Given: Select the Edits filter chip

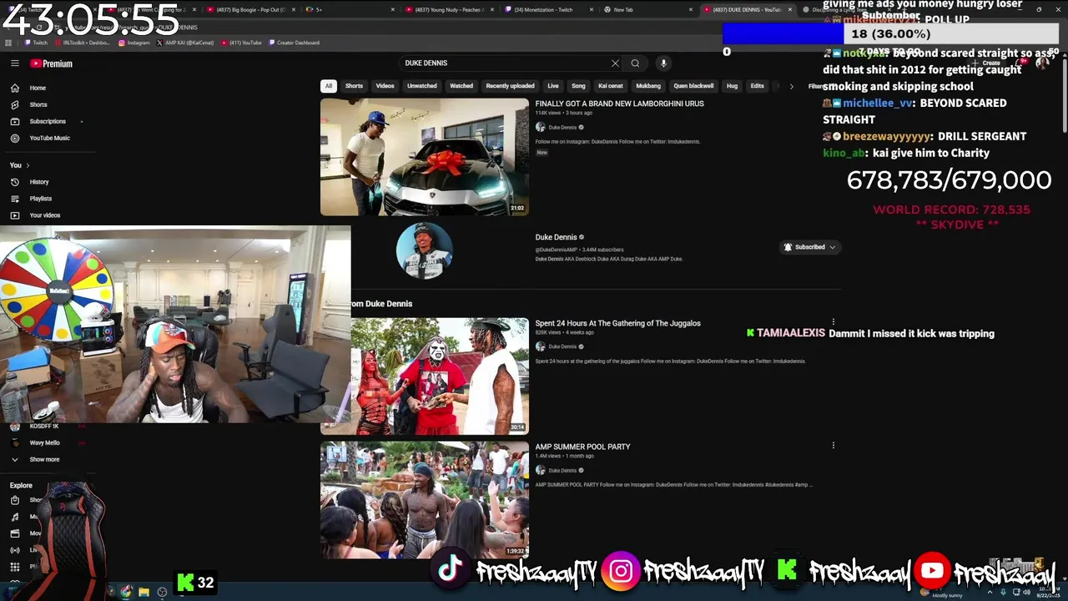Looking at the screenshot, I should [x=757, y=86].
